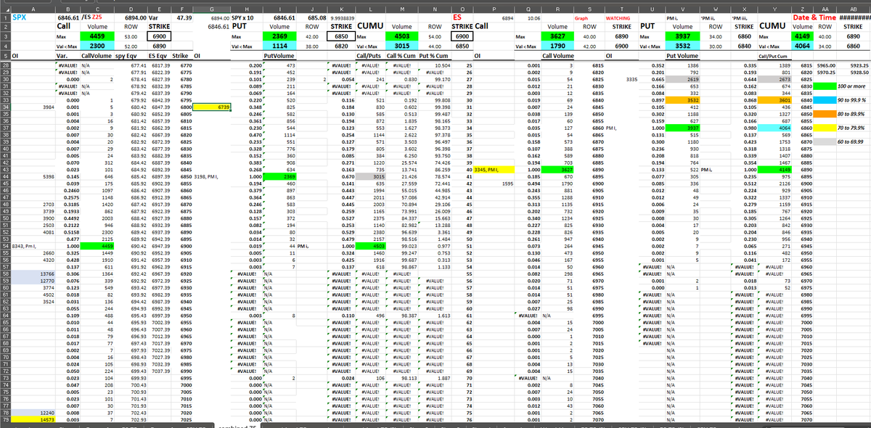The image size is (871, 428).
Task: Select the 47.39 Var value cell
Action: click(x=184, y=16)
